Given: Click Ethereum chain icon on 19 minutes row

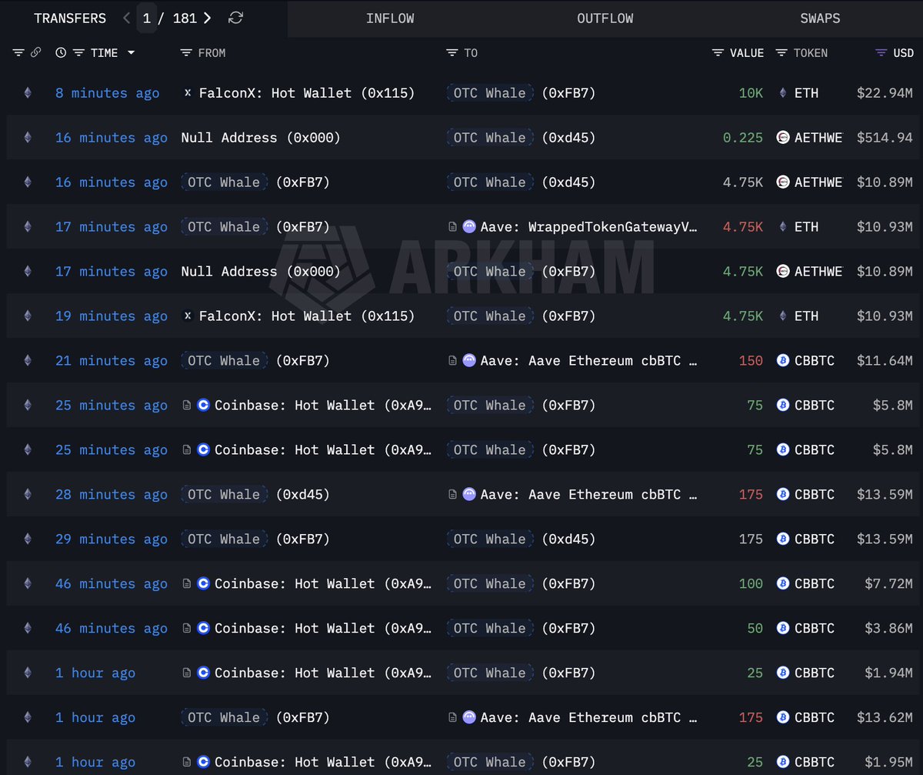Looking at the screenshot, I should pos(28,316).
